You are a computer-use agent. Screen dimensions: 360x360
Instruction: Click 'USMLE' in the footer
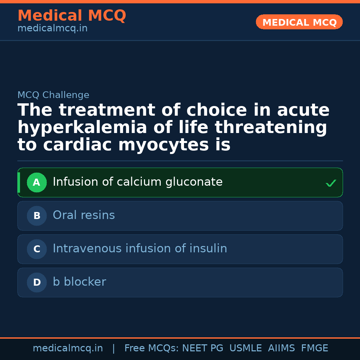[x=245, y=348]
